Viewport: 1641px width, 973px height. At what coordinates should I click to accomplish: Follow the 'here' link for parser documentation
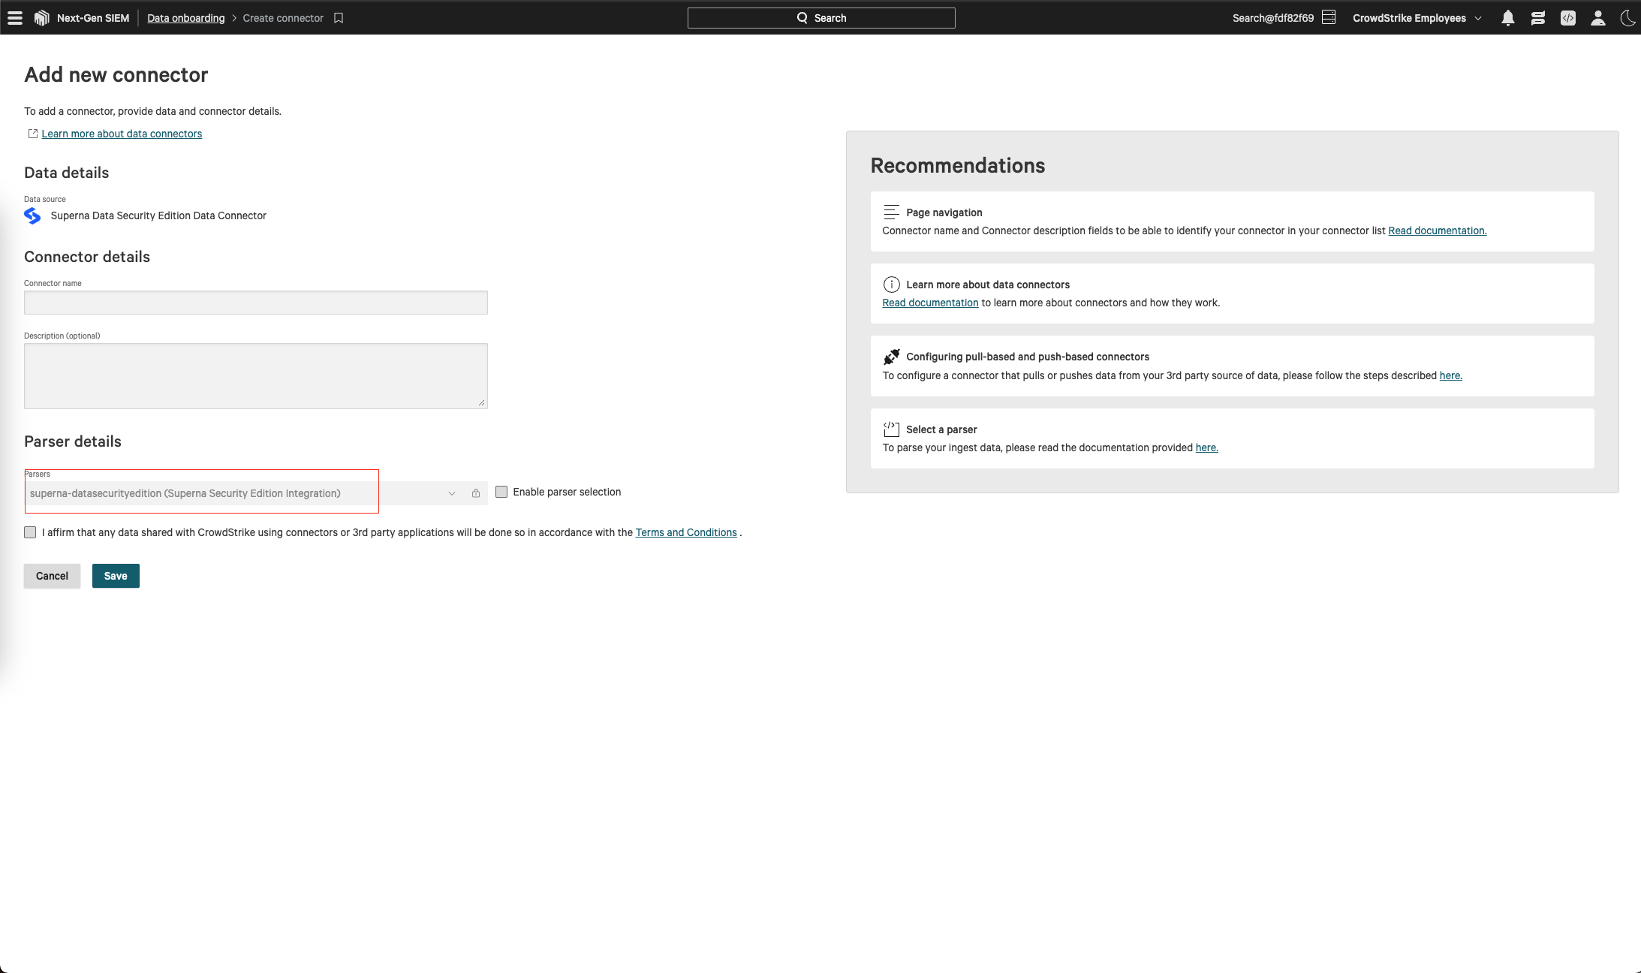click(1206, 447)
